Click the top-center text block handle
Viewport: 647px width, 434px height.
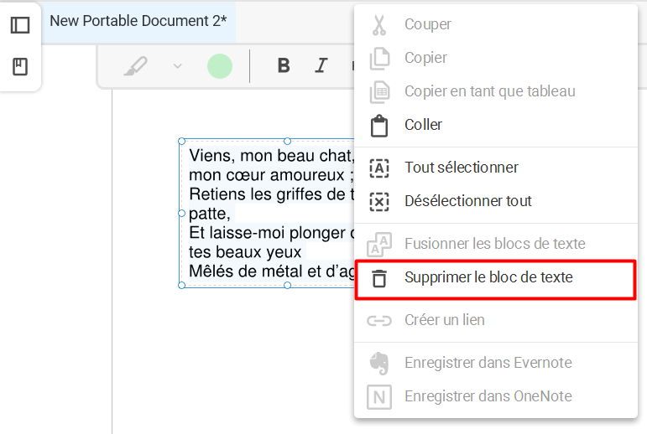click(x=287, y=141)
